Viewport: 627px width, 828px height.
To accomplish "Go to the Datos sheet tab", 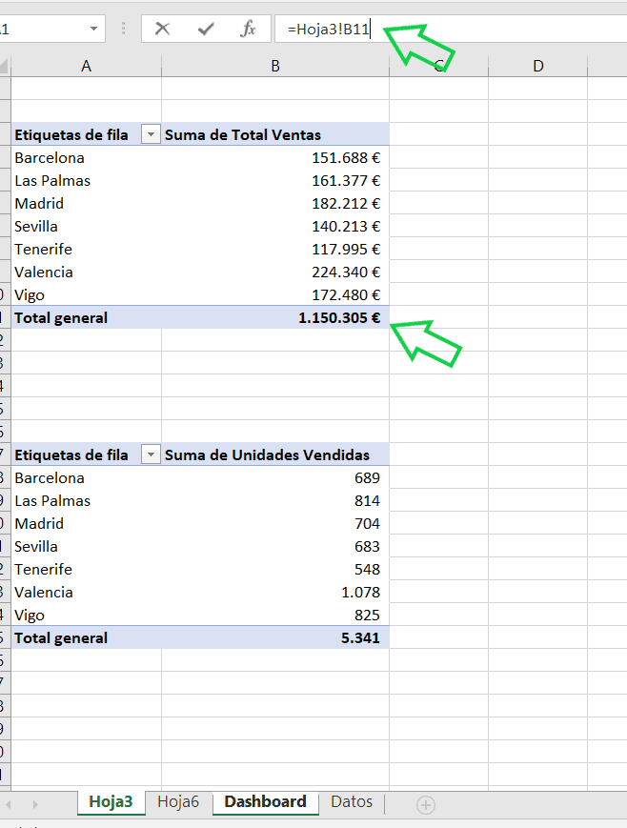I will tap(352, 801).
